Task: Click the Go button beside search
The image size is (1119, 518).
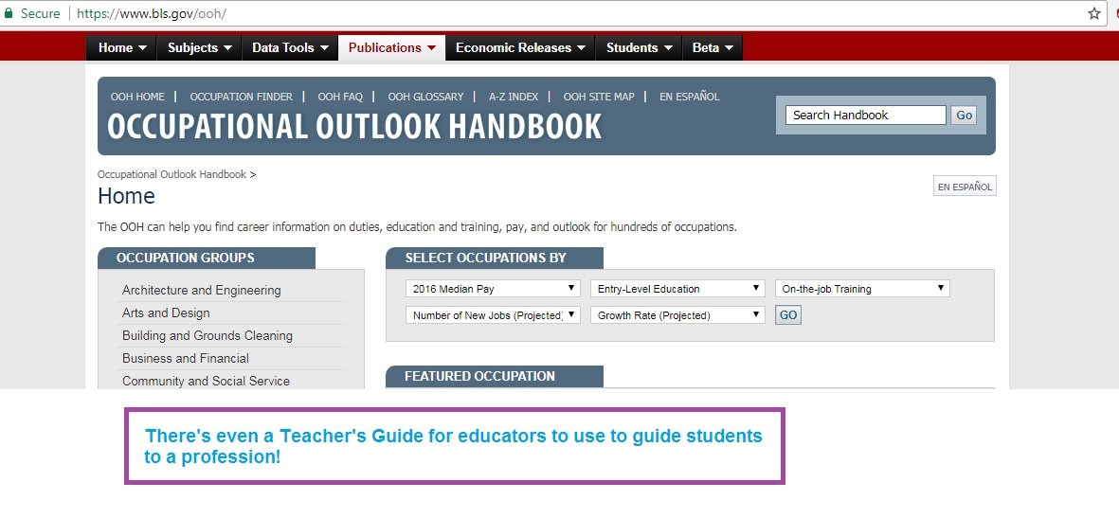Action: [x=965, y=115]
